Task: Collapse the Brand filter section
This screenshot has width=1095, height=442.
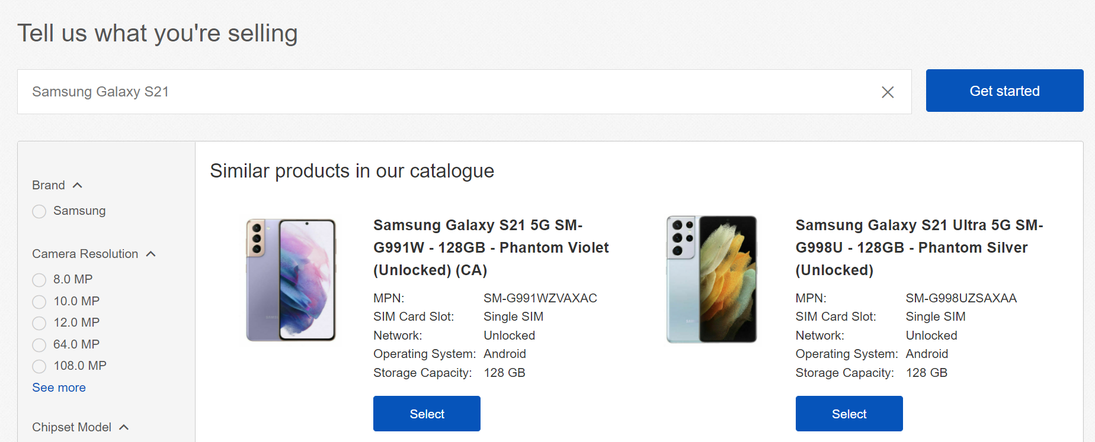Action: [x=77, y=185]
